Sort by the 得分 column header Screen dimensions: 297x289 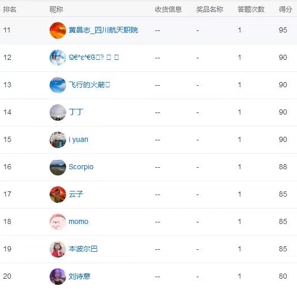click(285, 9)
